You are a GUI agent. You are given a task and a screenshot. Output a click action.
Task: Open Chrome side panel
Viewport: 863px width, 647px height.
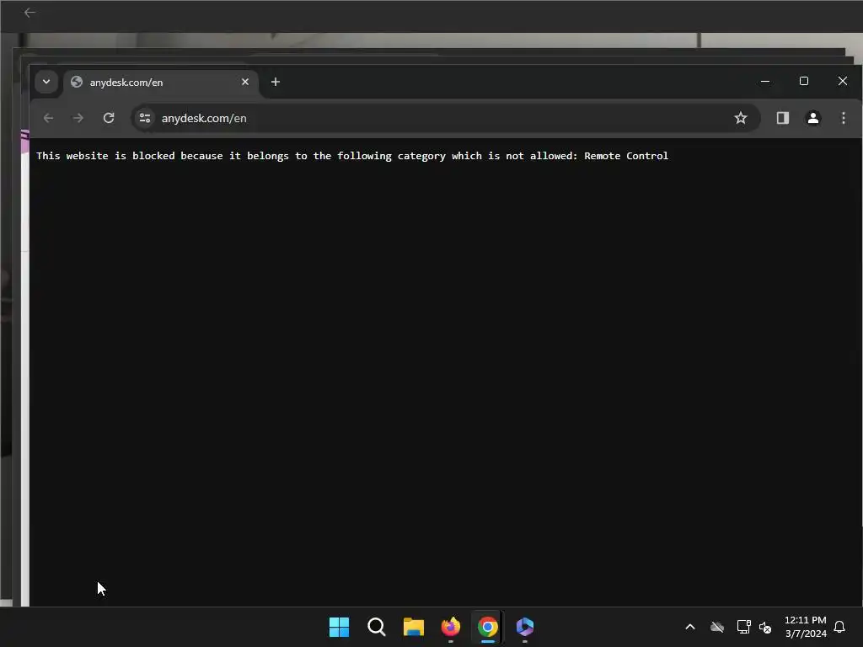click(783, 118)
